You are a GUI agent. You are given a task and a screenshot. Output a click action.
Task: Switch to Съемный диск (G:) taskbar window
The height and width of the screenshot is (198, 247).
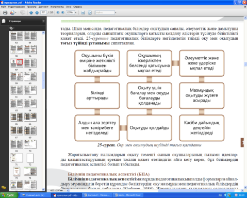[35, 195]
